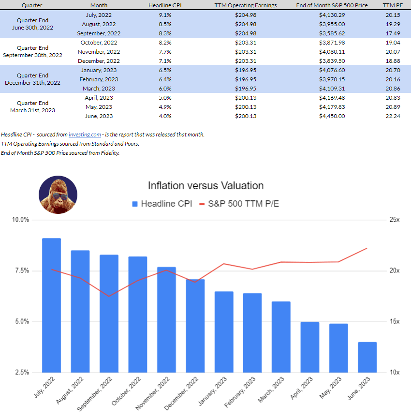
Task: Select the 9.1% Headline CPI cell
Action: pos(165,15)
